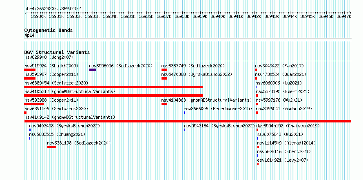Click the red bar under nsv4104863
Image resolution: width=363 pixels, height=180 pixels.
pos(164,104)
